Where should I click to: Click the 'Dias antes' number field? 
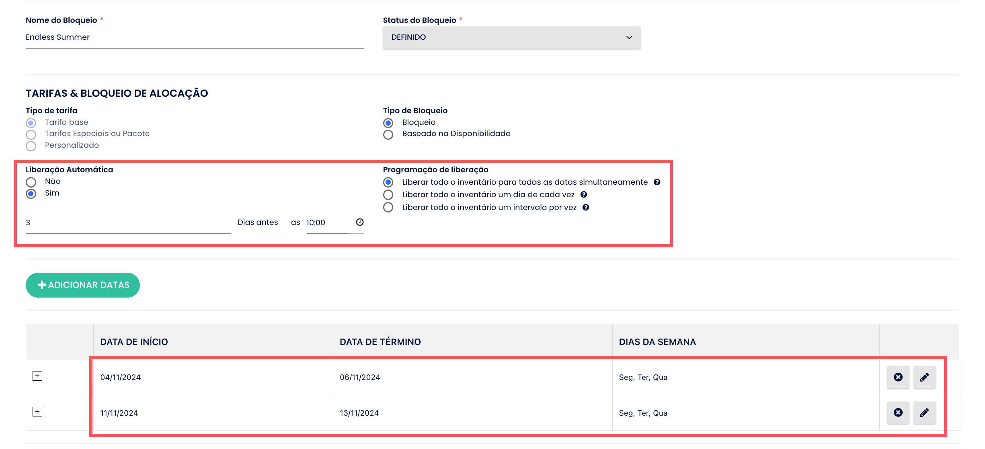click(128, 223)
